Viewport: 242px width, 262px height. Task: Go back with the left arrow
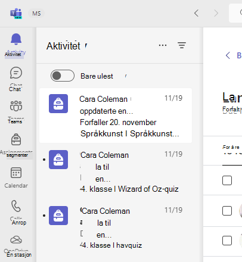(x=196, y=13)
